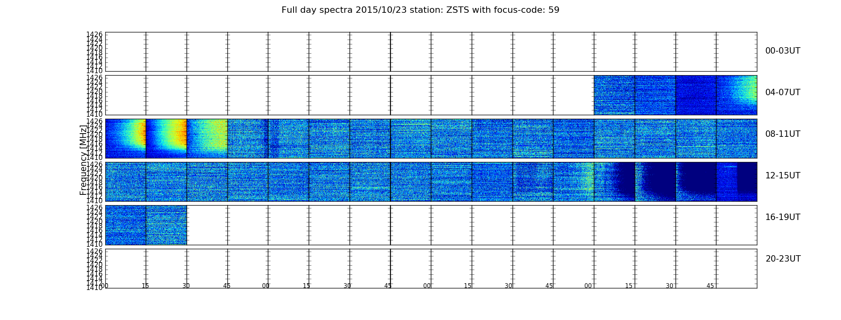Image resolution: width=841 pixels, height=320 pixels.
Task: Select the '04-07UT' row label
Action: point(783,92)
